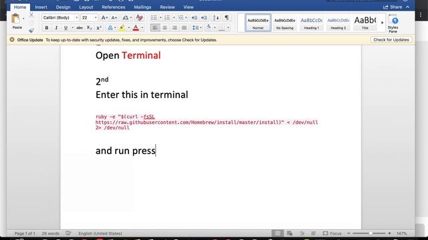Open the Calibri (Body) font name dropdown

tap(76, 18)
